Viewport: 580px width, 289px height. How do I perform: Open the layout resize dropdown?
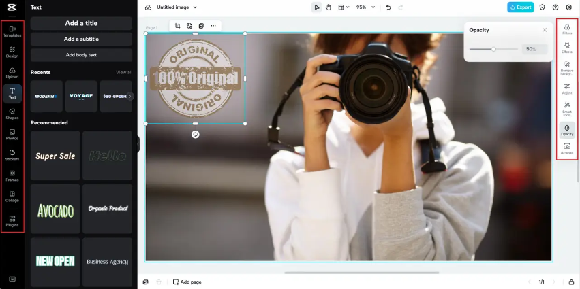point(344,7)
